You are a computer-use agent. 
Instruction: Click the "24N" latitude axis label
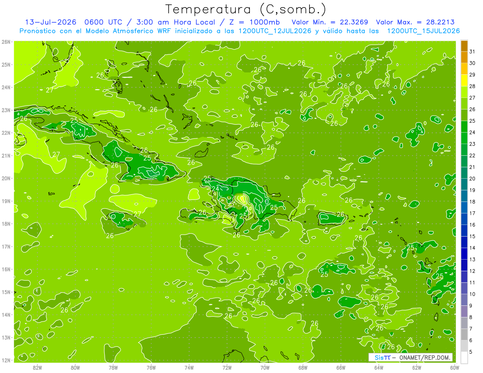click(6, 87)
